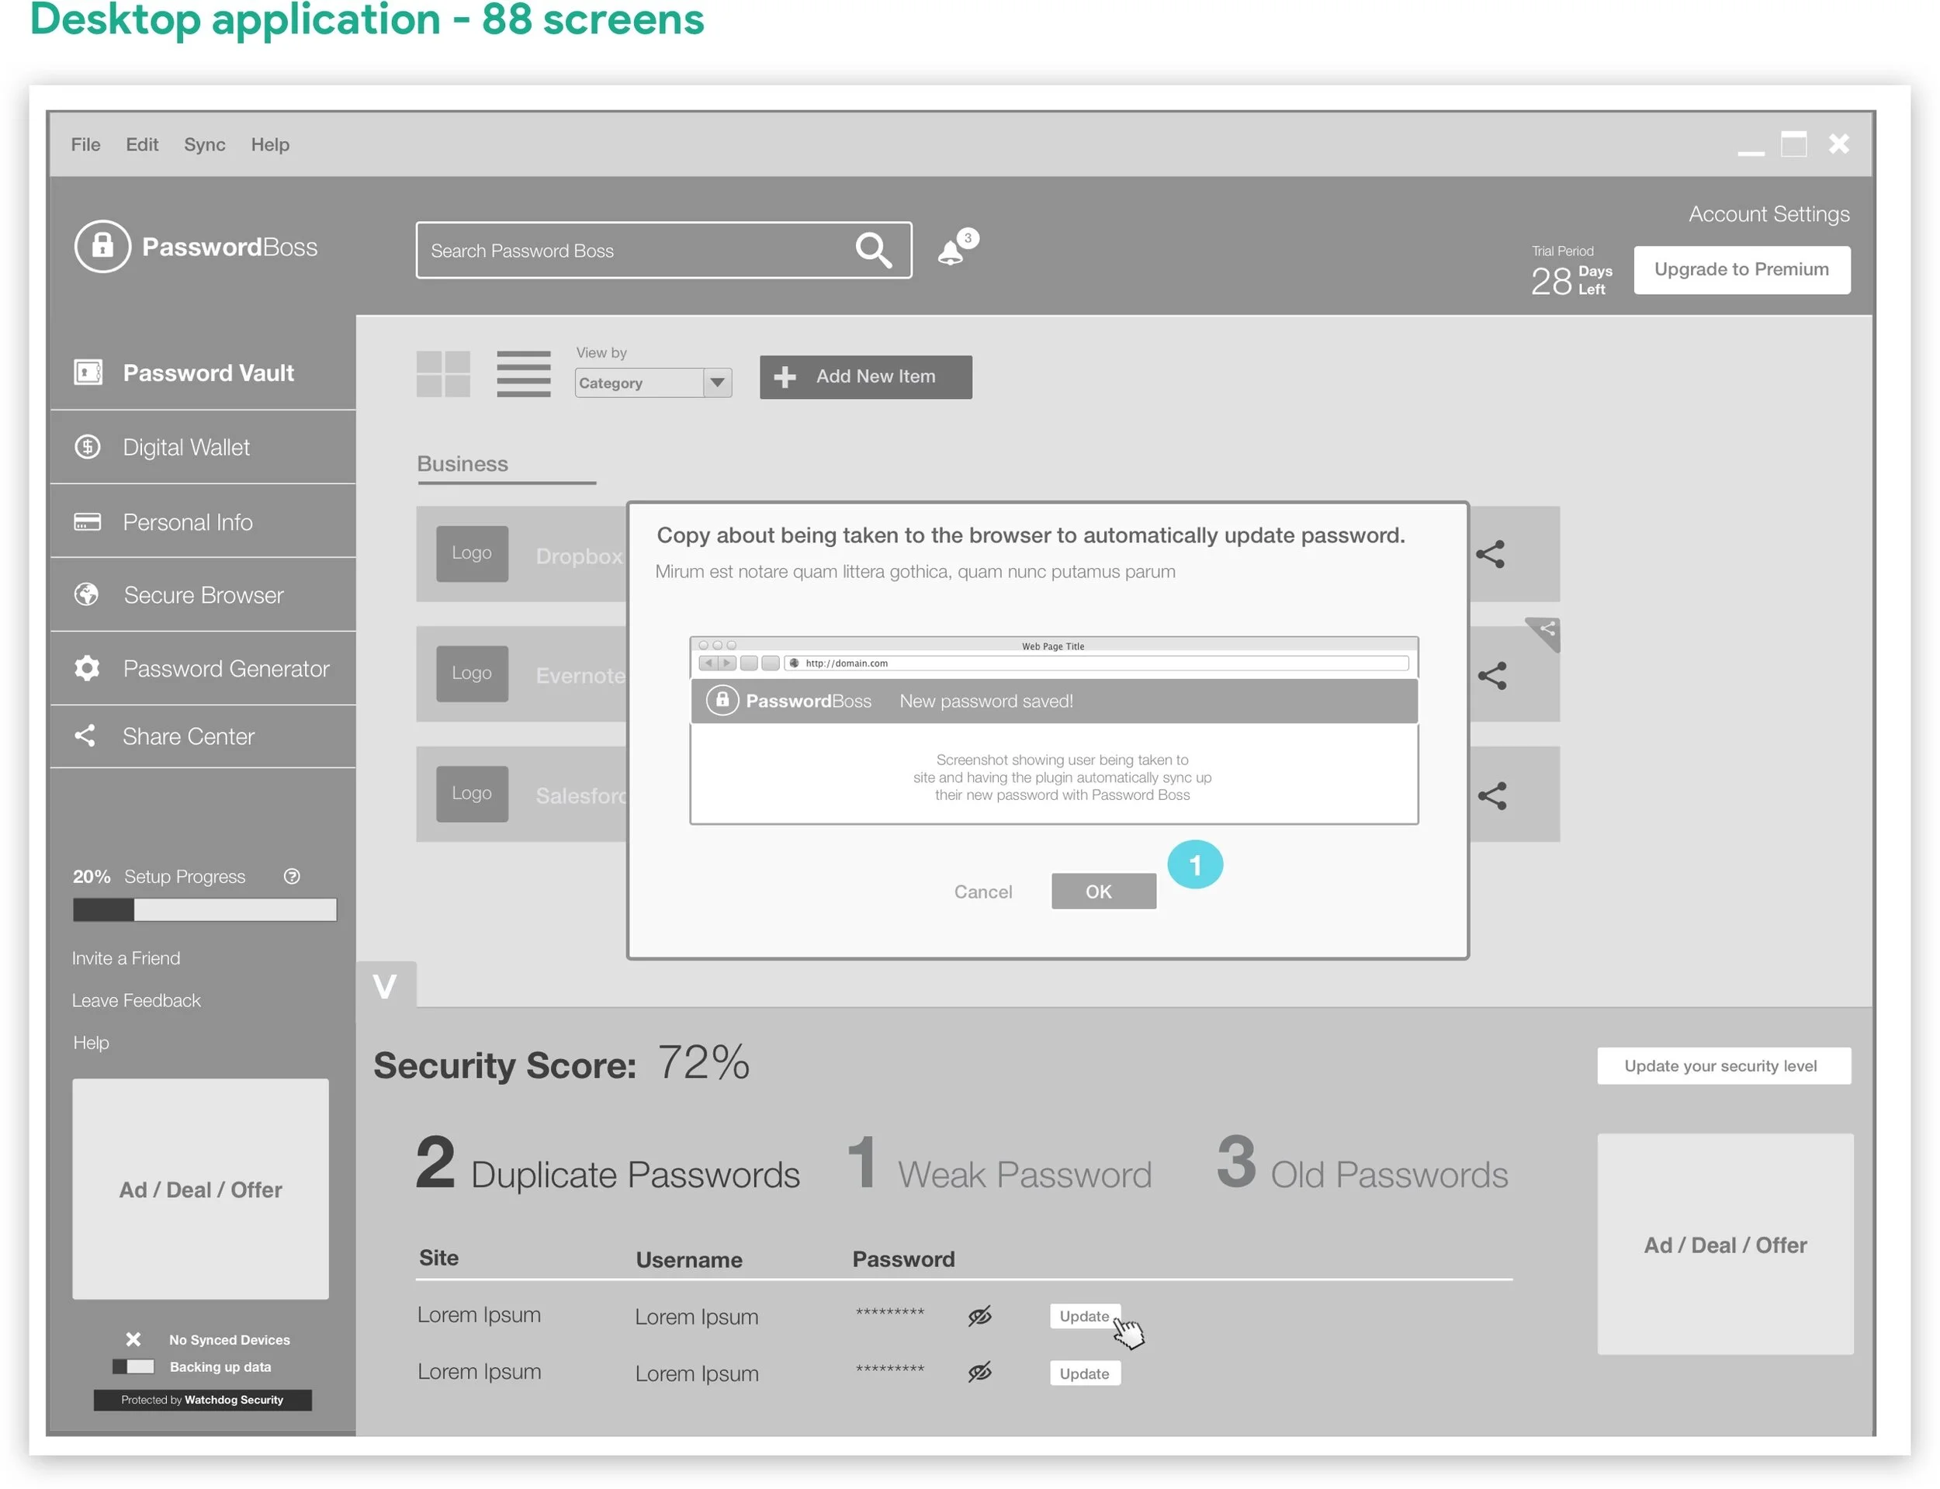The width and height of the screenshot is (1940, 1489).
Task: Click Update your security level button
Action: click(1723, 1066)
